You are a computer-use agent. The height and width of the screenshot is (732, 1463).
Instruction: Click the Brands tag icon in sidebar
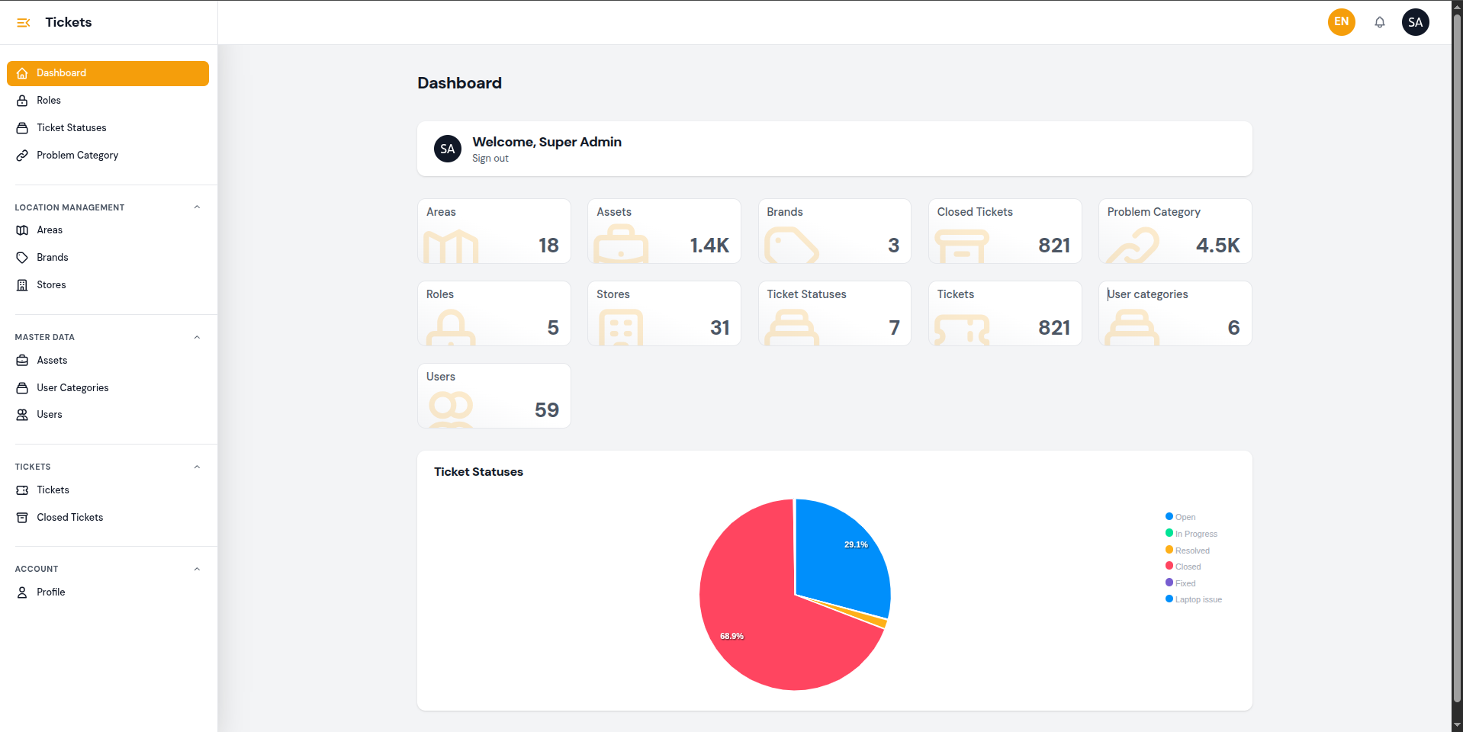(21, 257)
